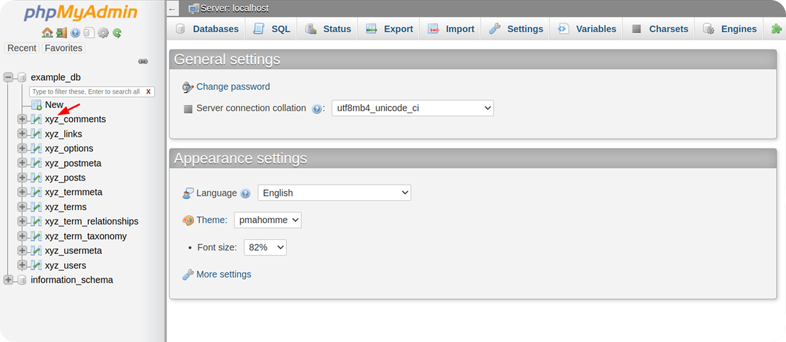Click help icon next to Language label
The image size is (786, 342).
click(245, 194)
